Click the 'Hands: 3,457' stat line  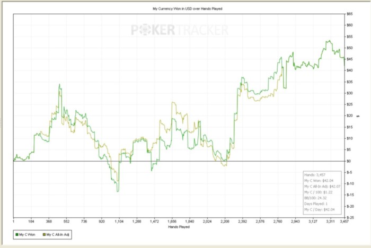point(315,175)
